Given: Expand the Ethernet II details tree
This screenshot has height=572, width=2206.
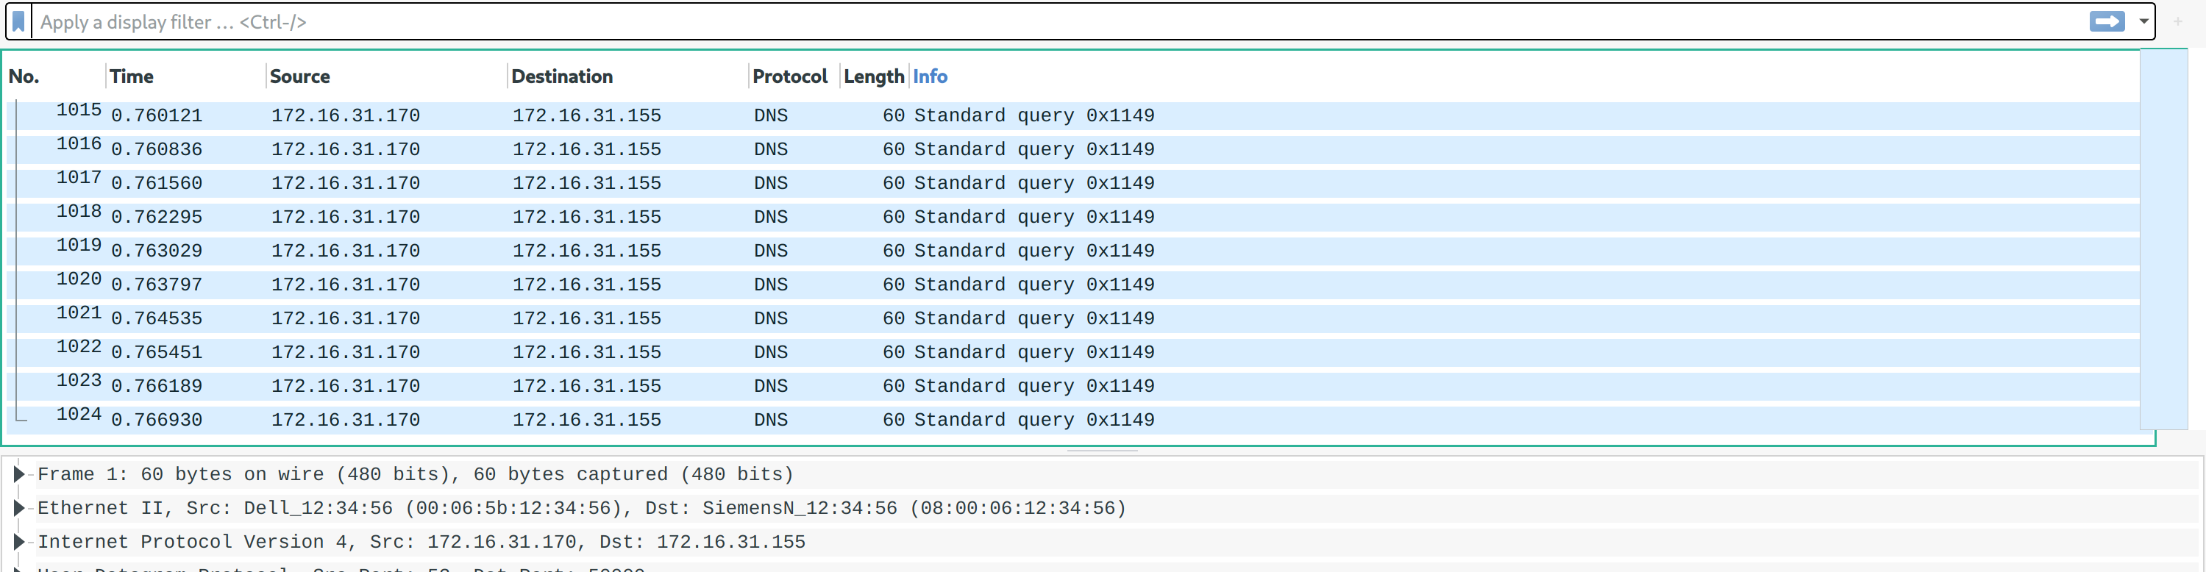Looking at the screenshot, I should click(x=18, y=508).
